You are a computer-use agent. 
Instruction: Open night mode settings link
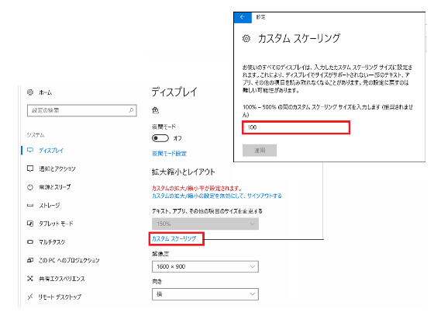click(x=170, y=154)
